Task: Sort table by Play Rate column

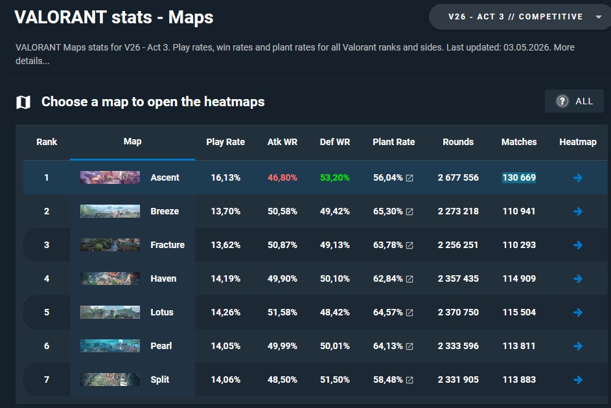Action: click(225, 142)
